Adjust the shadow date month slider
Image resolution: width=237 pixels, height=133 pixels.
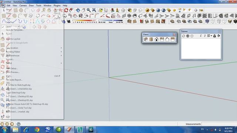click(x=85, y=20)
